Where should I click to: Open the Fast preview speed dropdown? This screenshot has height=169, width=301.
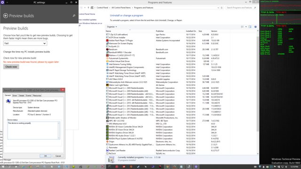click(x=25, y=43)
